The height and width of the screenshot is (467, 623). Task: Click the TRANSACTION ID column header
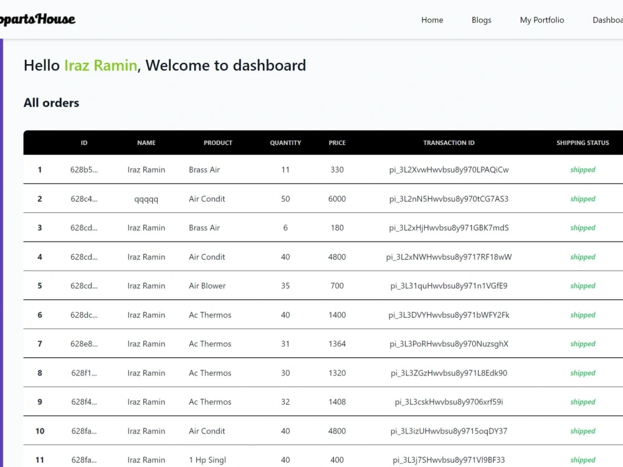(449, 143)
